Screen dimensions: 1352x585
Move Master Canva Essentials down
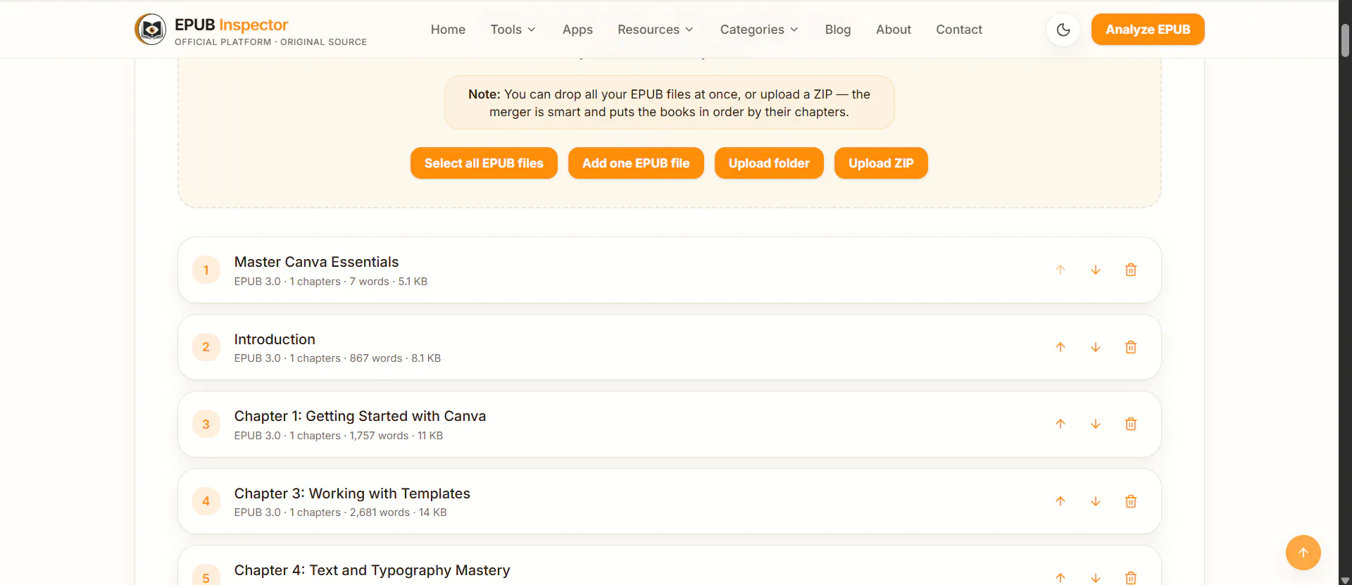[1096, 270]
